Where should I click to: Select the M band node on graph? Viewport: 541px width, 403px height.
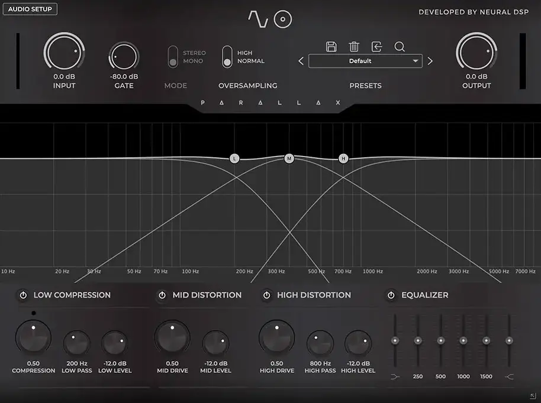289,158
